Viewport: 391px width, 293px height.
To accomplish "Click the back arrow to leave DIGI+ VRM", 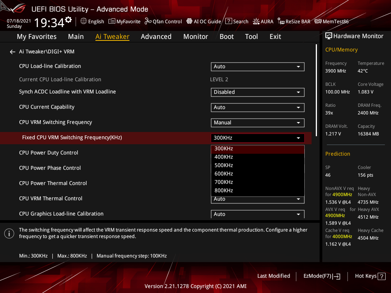I will pyautogui.click(x=12, y=52).
